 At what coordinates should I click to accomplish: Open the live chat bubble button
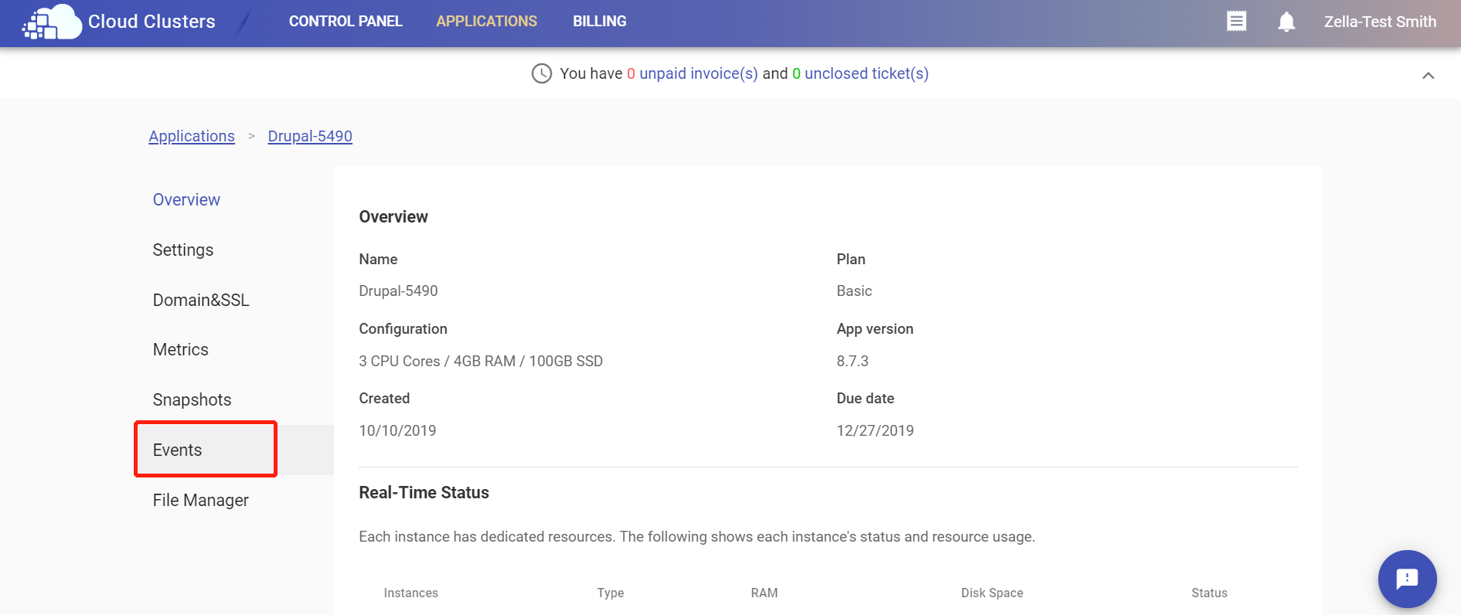coord(1407,579)
